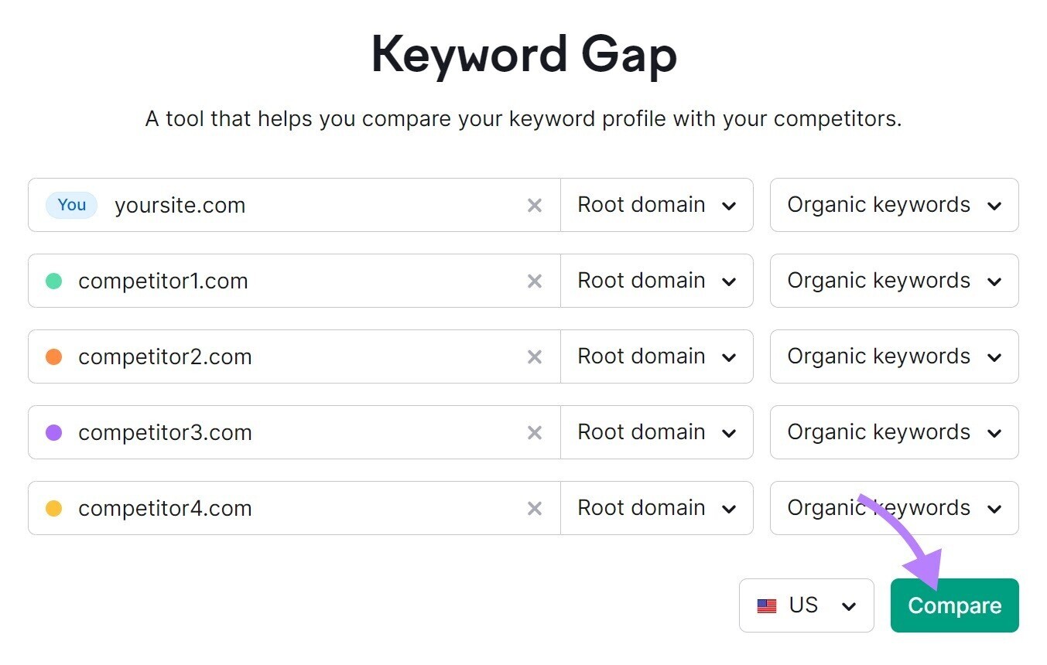Open Root domain dropdown for competitor2.com
This screenshot has height=665, width=1047.
click(657, 356)
